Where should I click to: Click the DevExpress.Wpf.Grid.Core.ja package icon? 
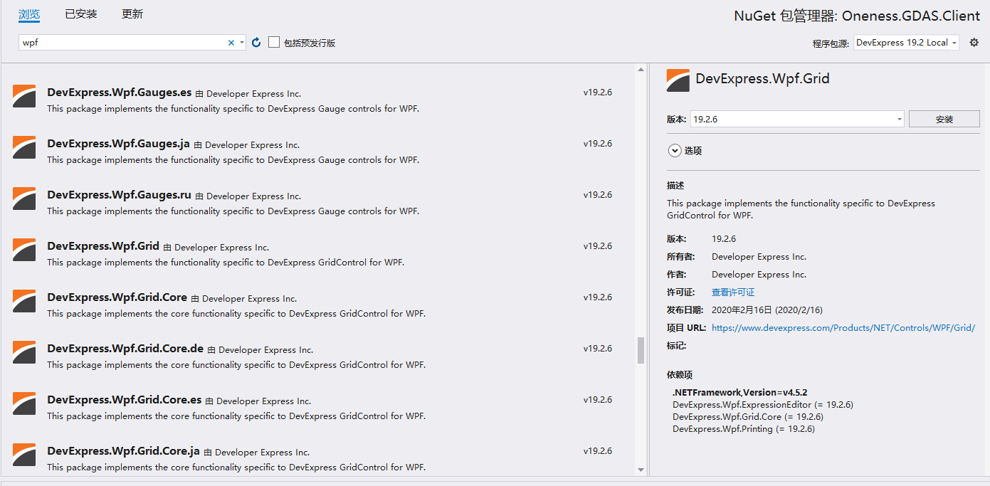point(24,455)
